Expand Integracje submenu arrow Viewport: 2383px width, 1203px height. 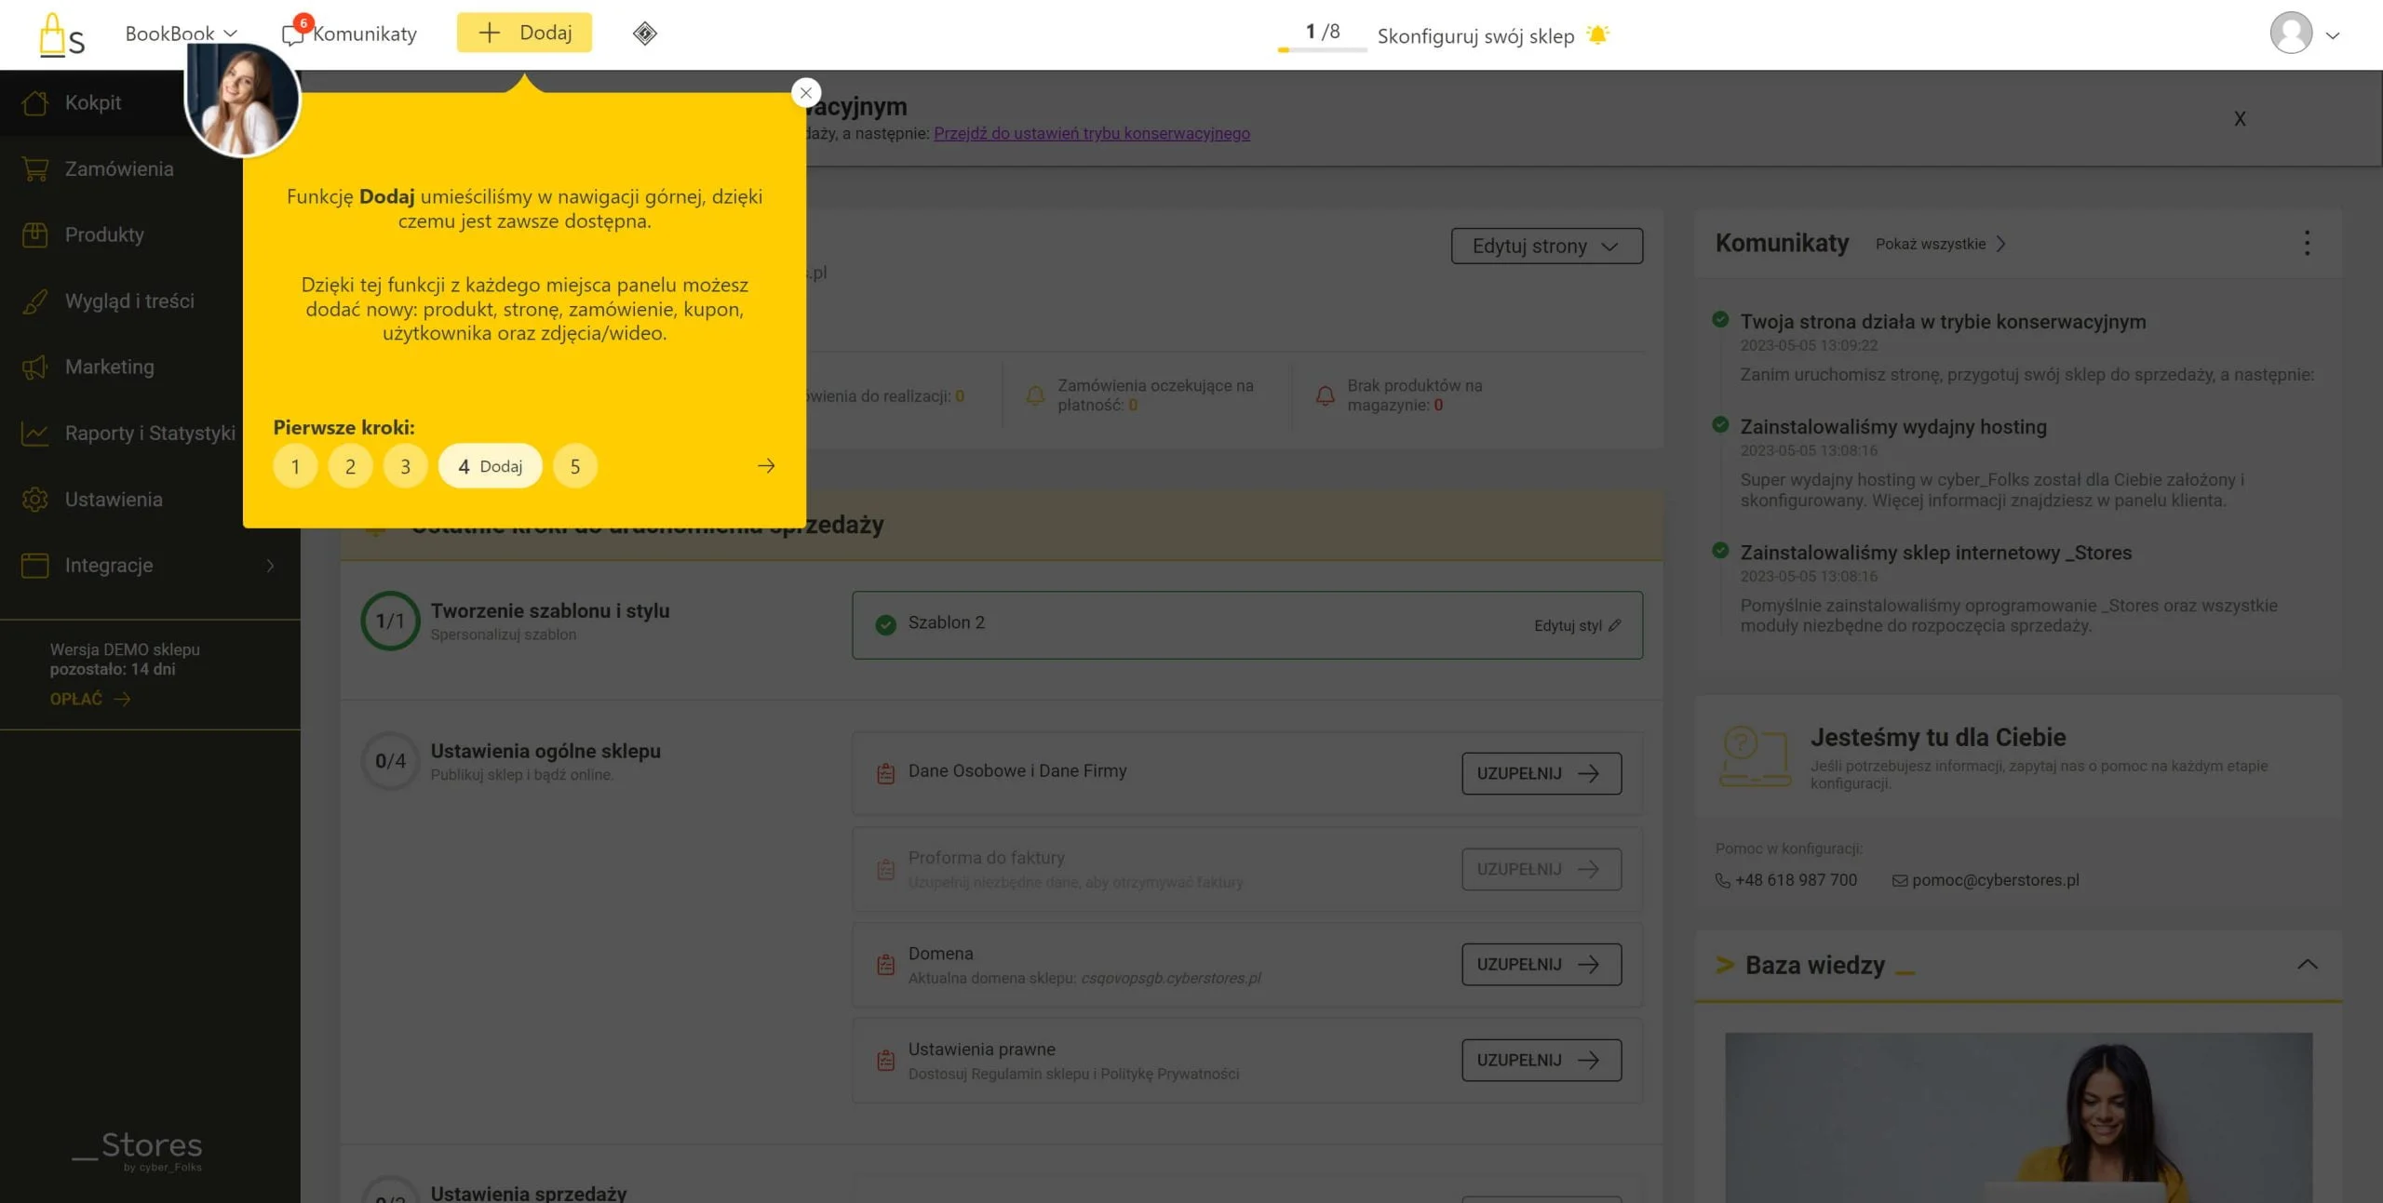270,565
